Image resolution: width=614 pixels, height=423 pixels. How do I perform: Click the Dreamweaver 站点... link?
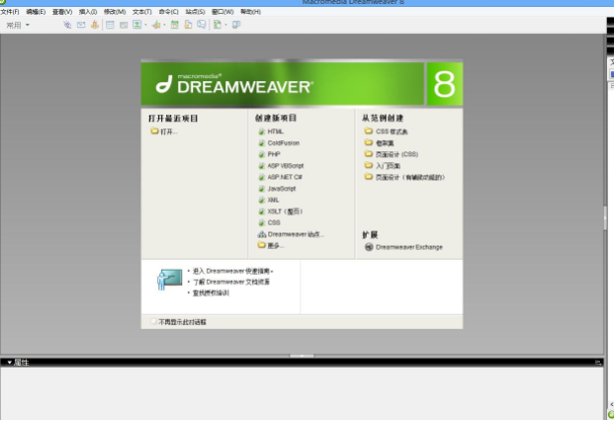291,234
